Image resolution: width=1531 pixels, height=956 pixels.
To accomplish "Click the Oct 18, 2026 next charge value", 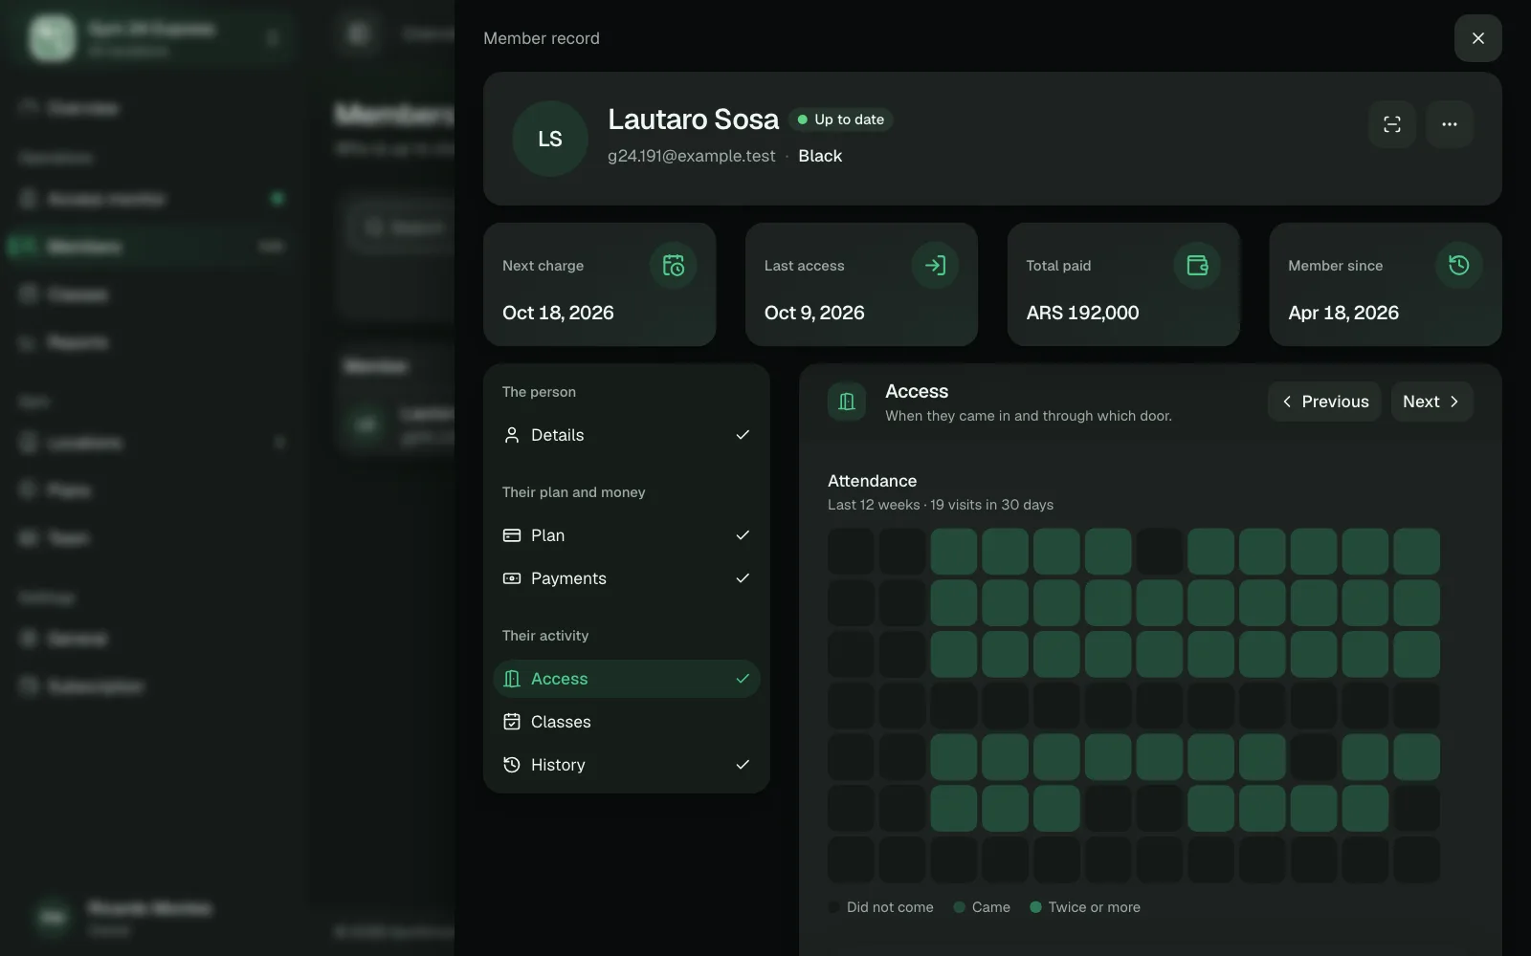I will [558, 313].
